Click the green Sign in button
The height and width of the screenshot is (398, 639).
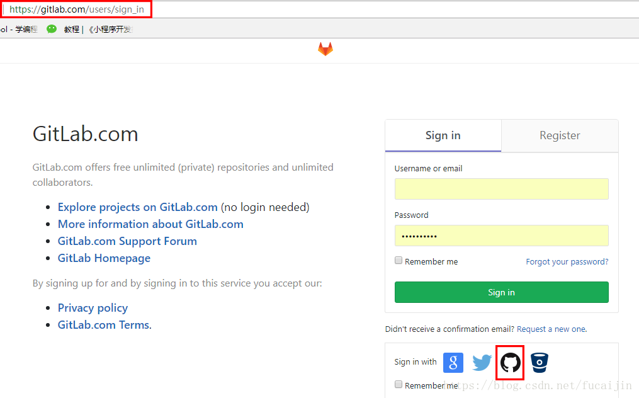tap(501, 292)
